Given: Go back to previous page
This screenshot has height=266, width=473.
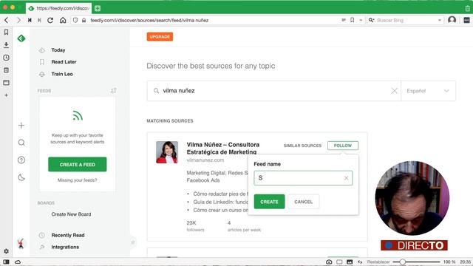Looking at the screenshot, I should [x=7, y=20].
